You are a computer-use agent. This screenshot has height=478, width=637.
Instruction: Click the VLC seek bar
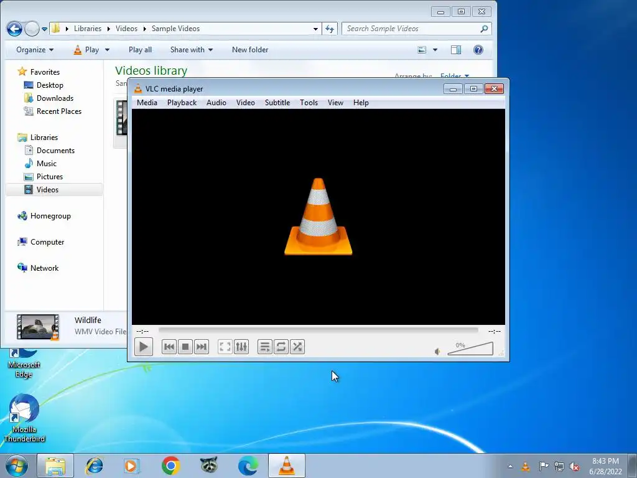[318, 330]
